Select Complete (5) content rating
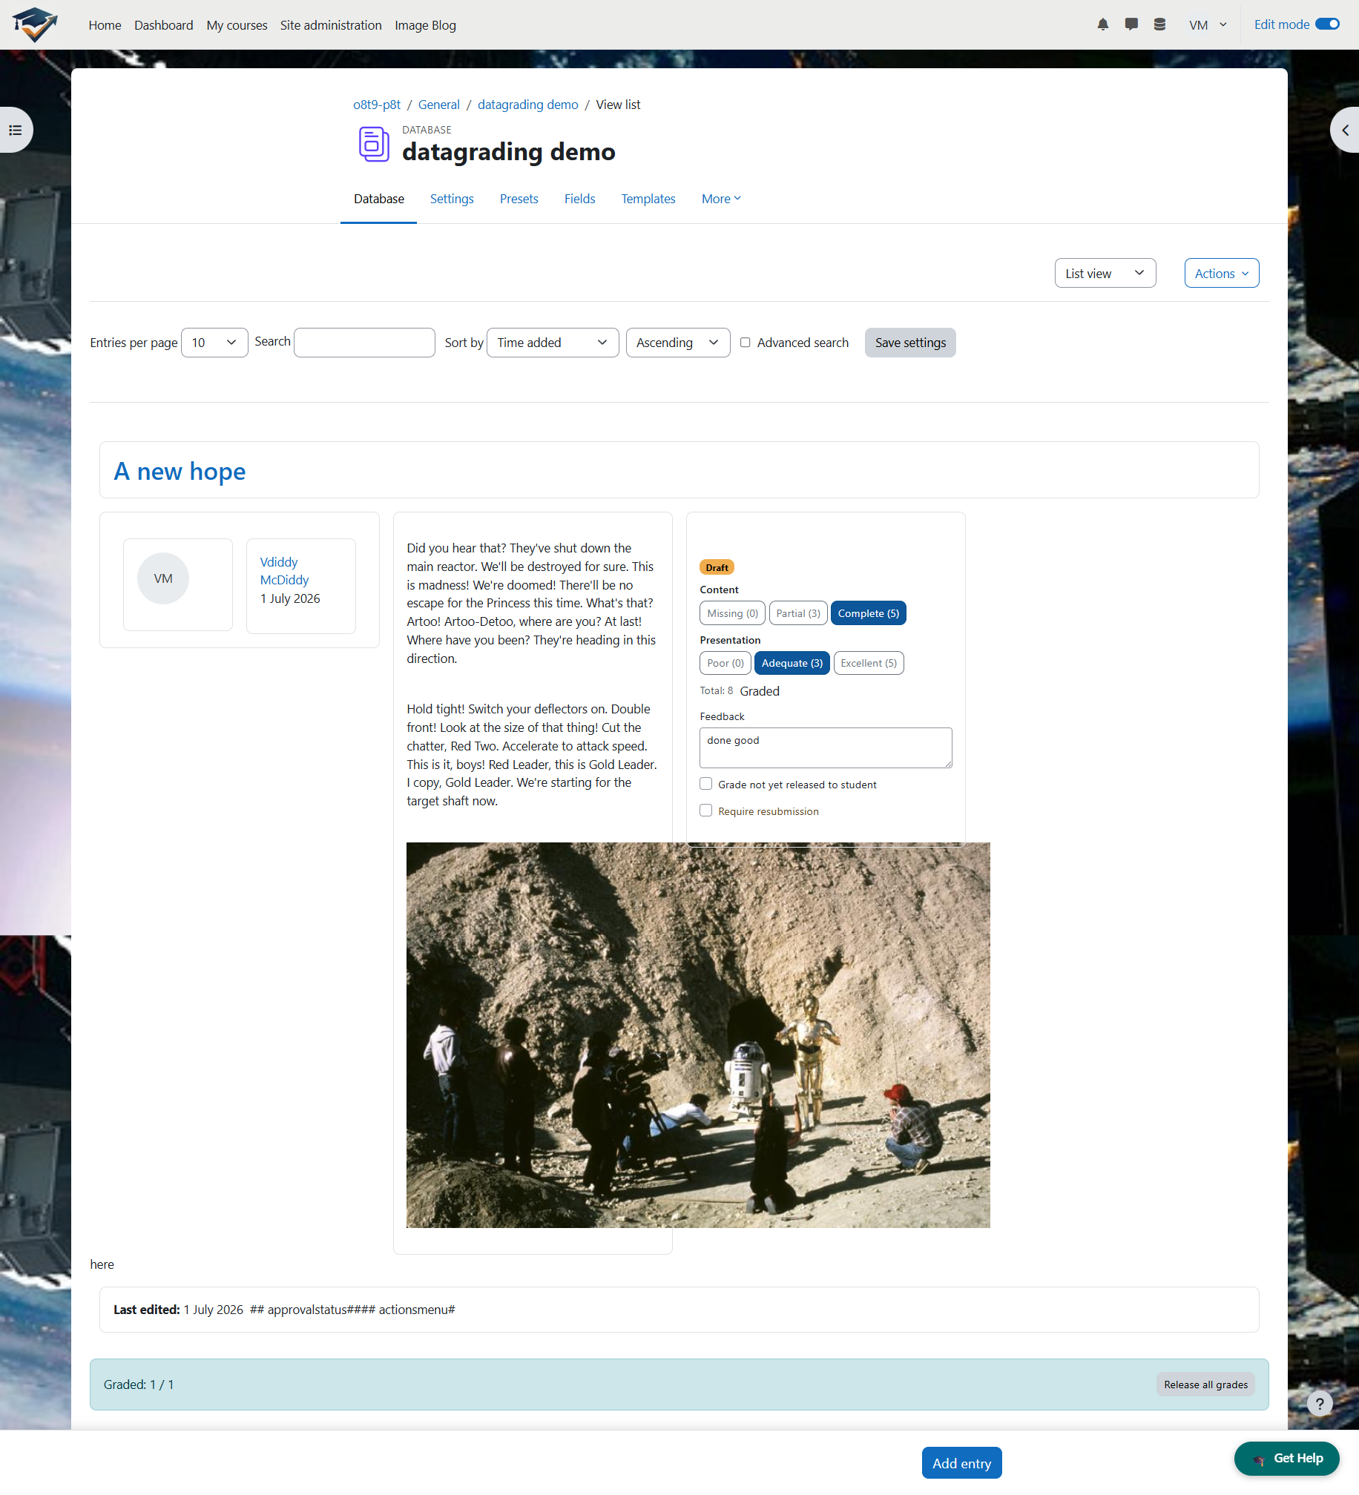The width and height of the screenshot is (1359, 1495). (869, 613)
